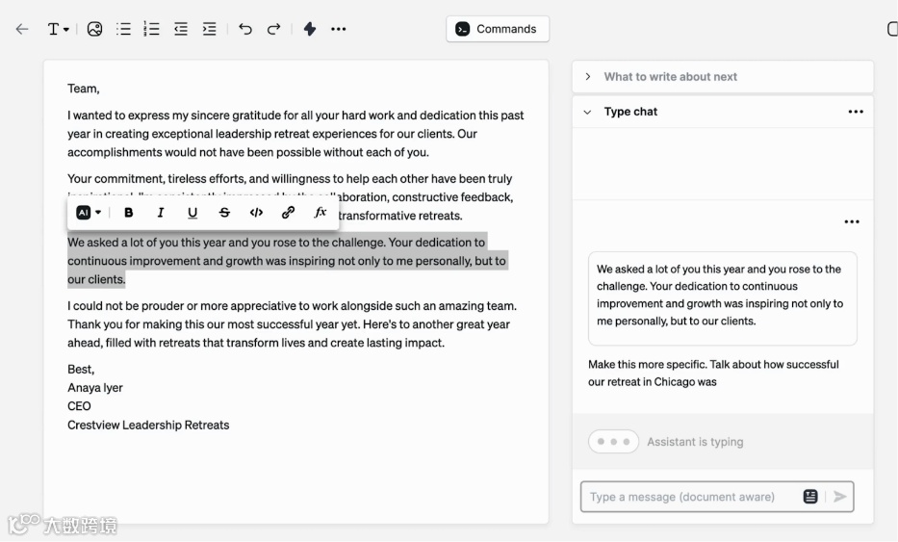Open the top toolbar more options menu
Viewport: 898px width, 542px height.
[339, 29]
